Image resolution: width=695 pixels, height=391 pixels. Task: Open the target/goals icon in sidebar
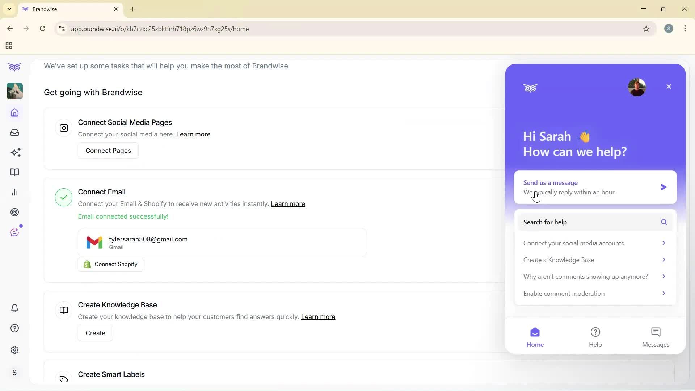tap(14, 212)
